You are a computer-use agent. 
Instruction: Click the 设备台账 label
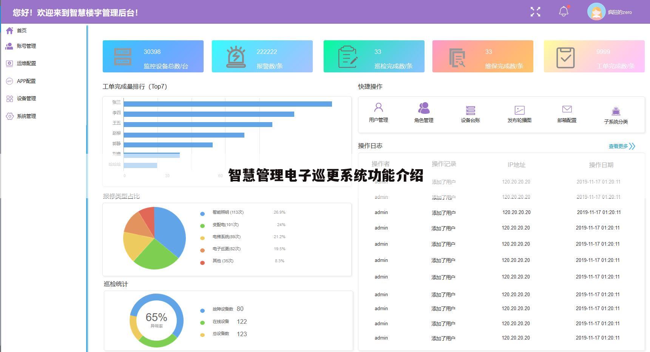point(470,120)
